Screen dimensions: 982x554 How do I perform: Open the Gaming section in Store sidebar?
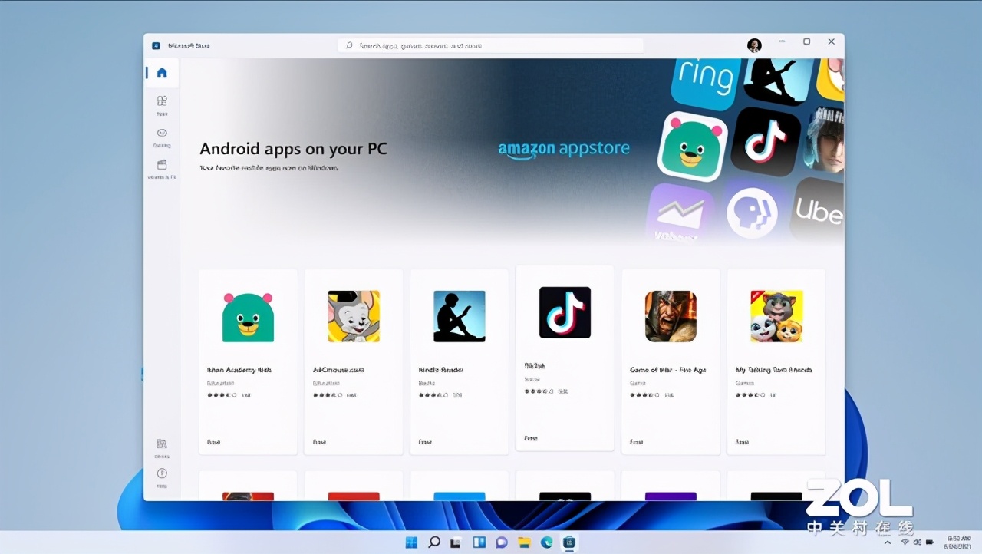(x=162, y=134)
